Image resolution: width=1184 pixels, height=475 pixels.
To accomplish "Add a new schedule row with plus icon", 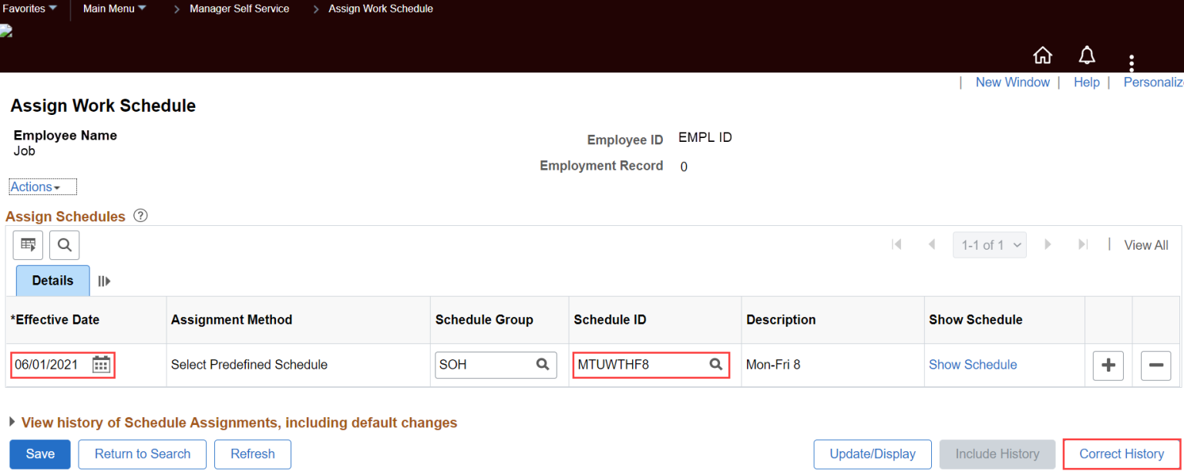I will [x=1108, y=366].
